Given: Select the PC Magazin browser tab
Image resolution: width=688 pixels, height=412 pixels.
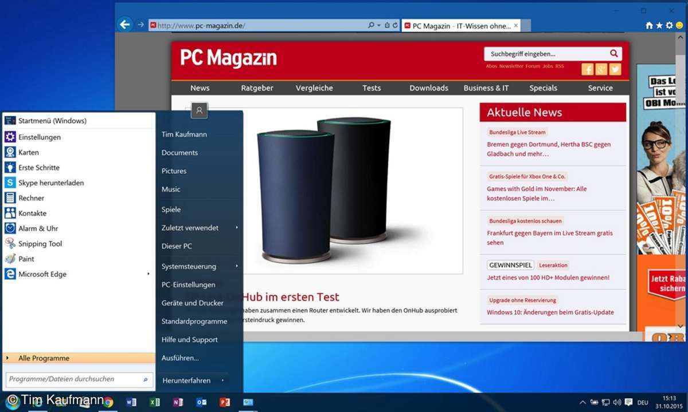Looking at the screenshot, I should [461, 26].
